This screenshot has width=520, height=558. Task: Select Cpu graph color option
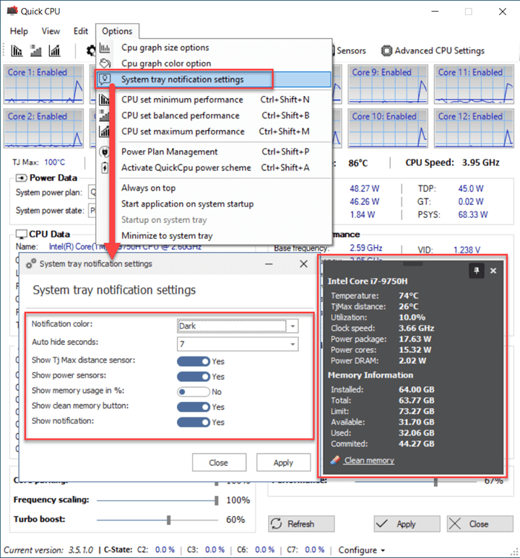[214, 64]
